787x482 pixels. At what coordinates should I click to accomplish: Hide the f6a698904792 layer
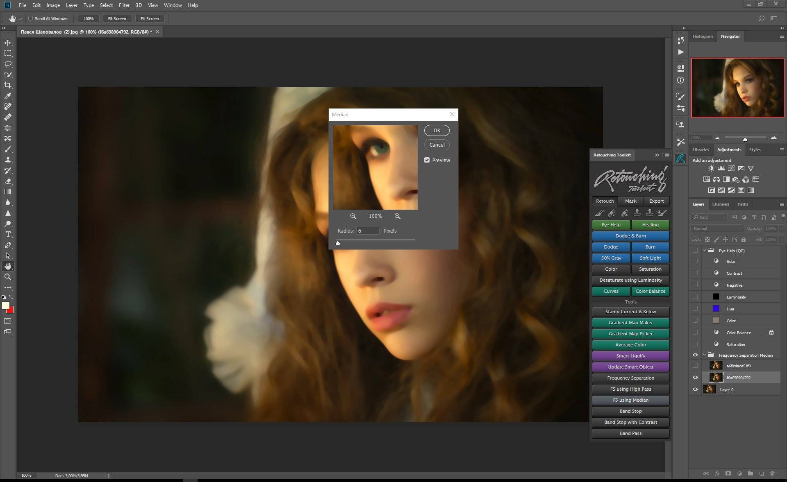click(x=695, y=378)
